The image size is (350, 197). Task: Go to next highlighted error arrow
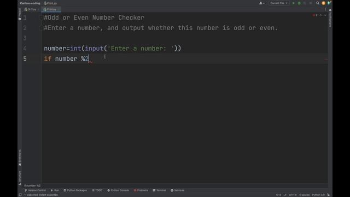(325, 15)
